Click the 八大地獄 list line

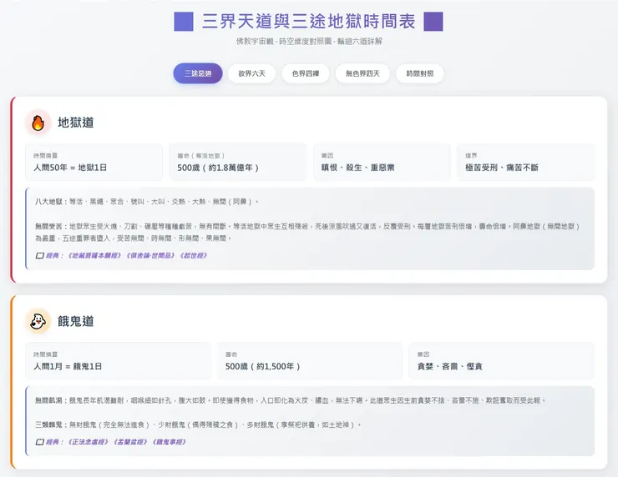147,202
